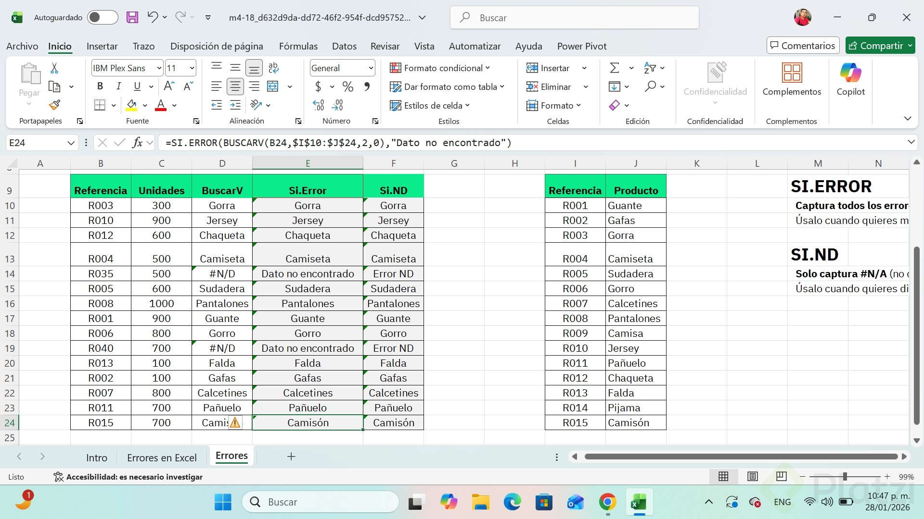Open Copilot from the ribbon
The image size is (924, 519).
850,79
